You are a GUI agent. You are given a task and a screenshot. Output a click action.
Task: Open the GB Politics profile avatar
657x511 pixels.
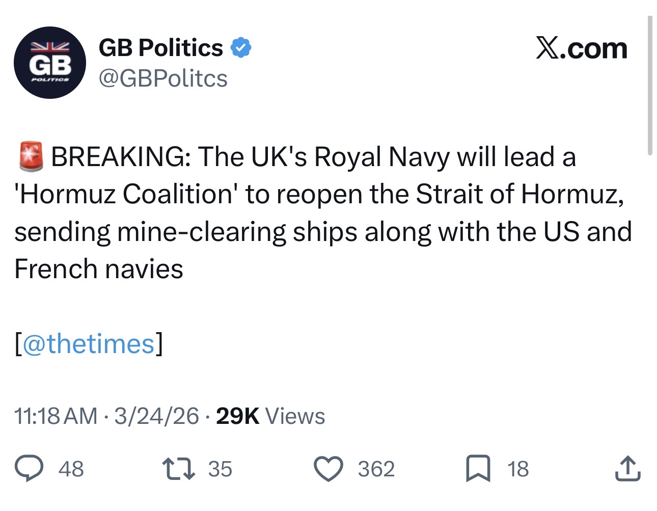click(x=49, y=63)
